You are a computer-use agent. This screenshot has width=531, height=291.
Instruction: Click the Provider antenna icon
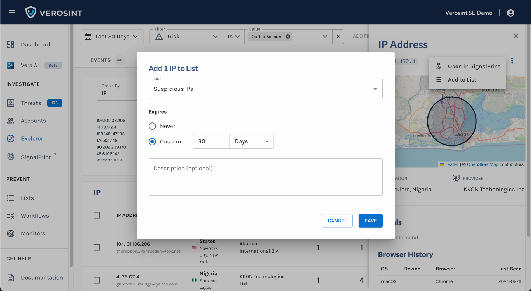456,178
